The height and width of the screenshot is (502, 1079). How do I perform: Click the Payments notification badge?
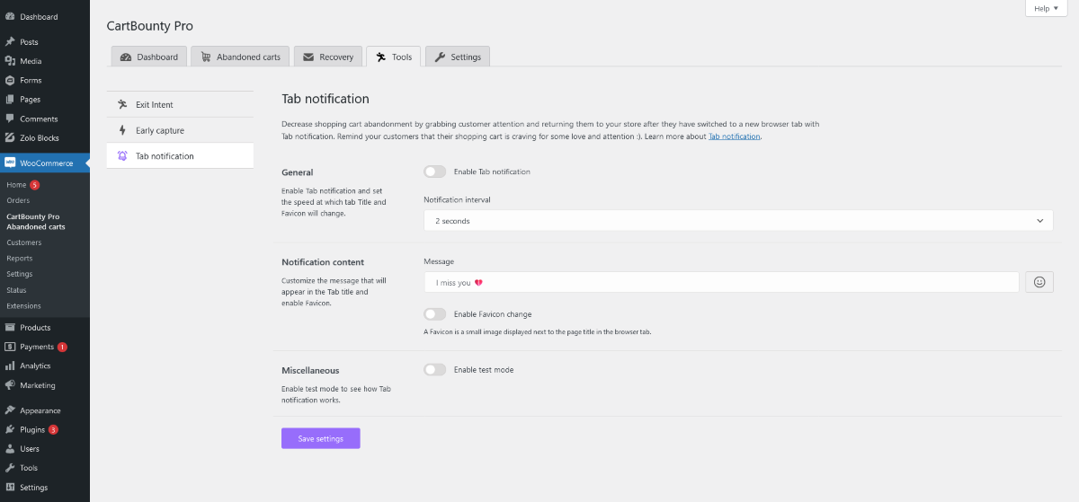(62, 347)
